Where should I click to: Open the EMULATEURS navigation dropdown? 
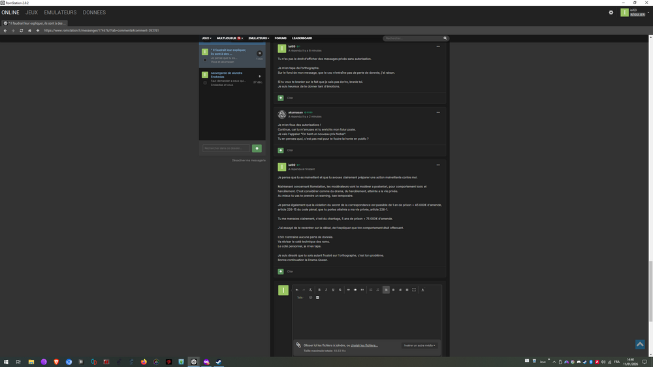[x=259, y=39]
